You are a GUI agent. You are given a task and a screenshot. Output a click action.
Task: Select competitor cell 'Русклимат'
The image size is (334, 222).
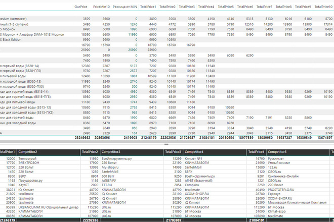tap(276, 158)
